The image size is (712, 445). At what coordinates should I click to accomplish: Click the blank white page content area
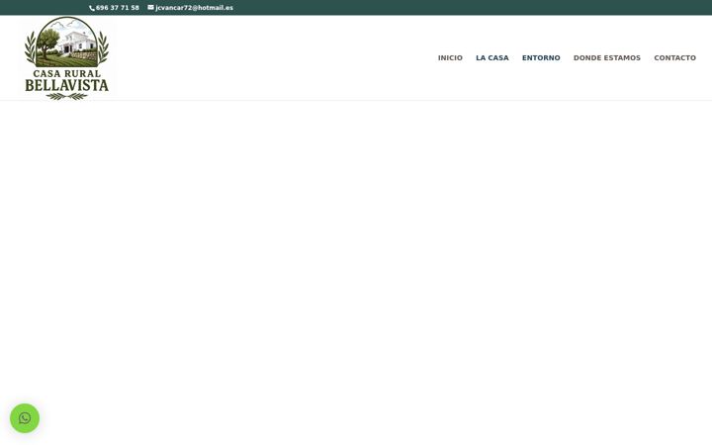click(356, 250)
